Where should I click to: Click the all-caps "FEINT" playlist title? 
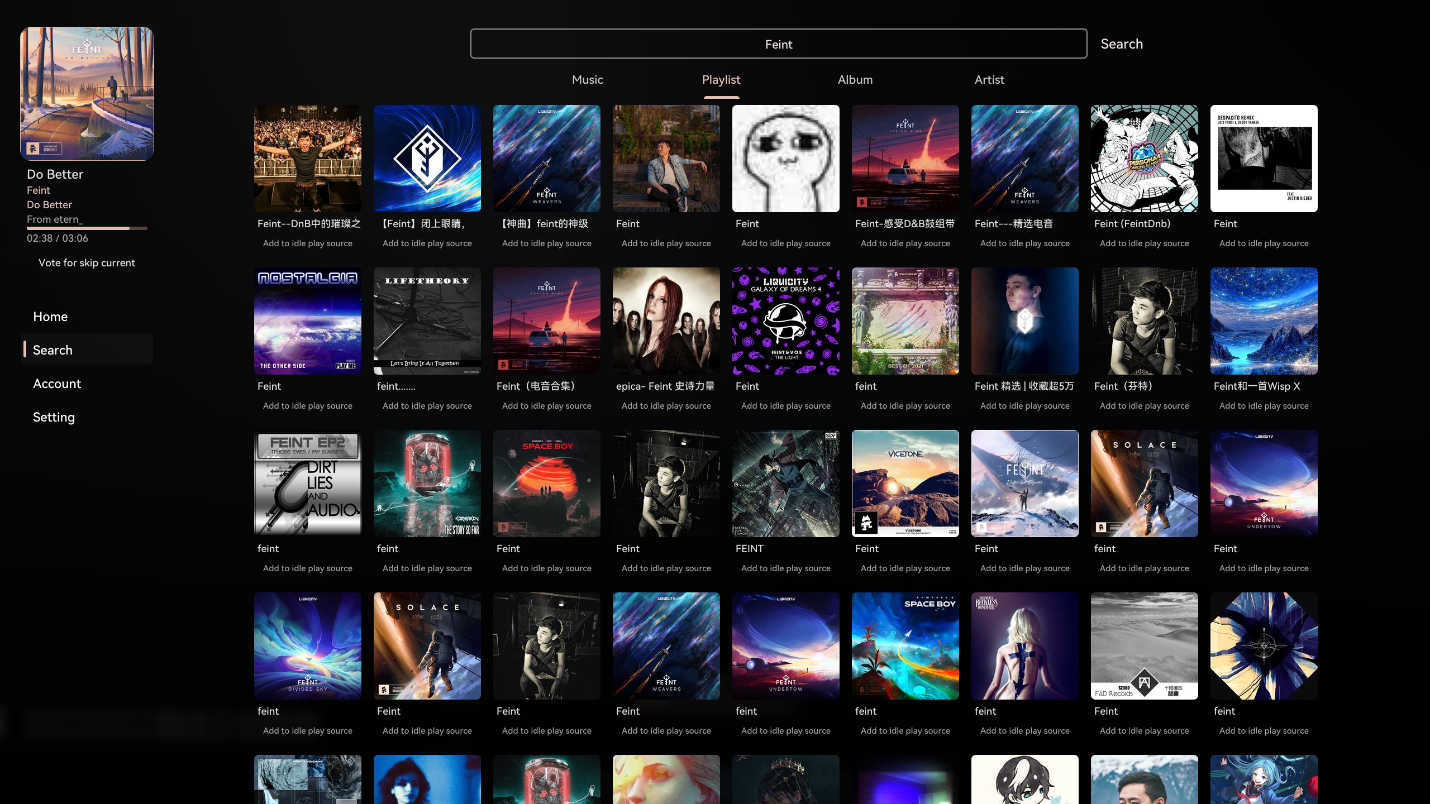click(x=750, y=549)
